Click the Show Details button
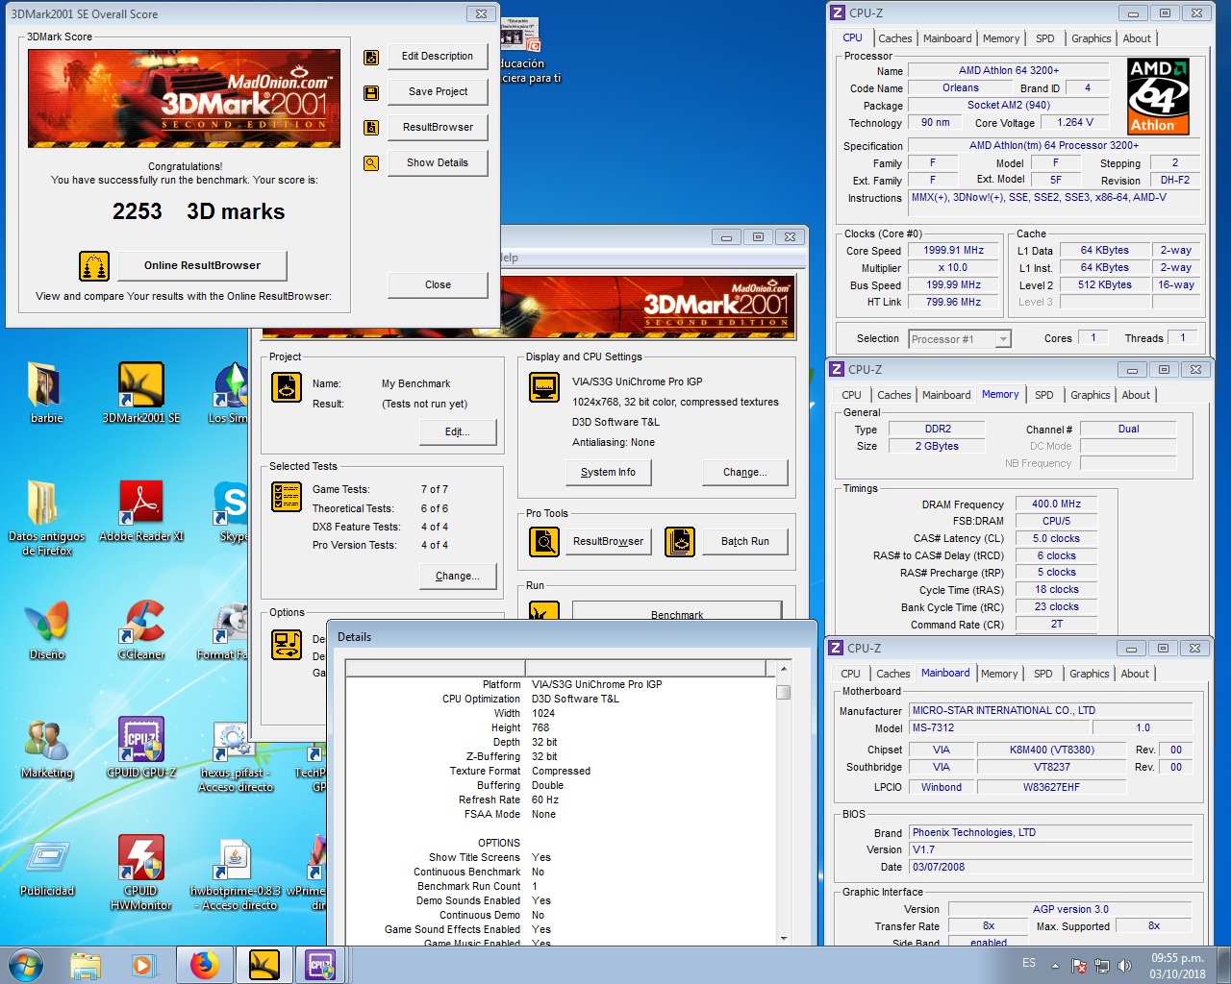 (438, 163)
